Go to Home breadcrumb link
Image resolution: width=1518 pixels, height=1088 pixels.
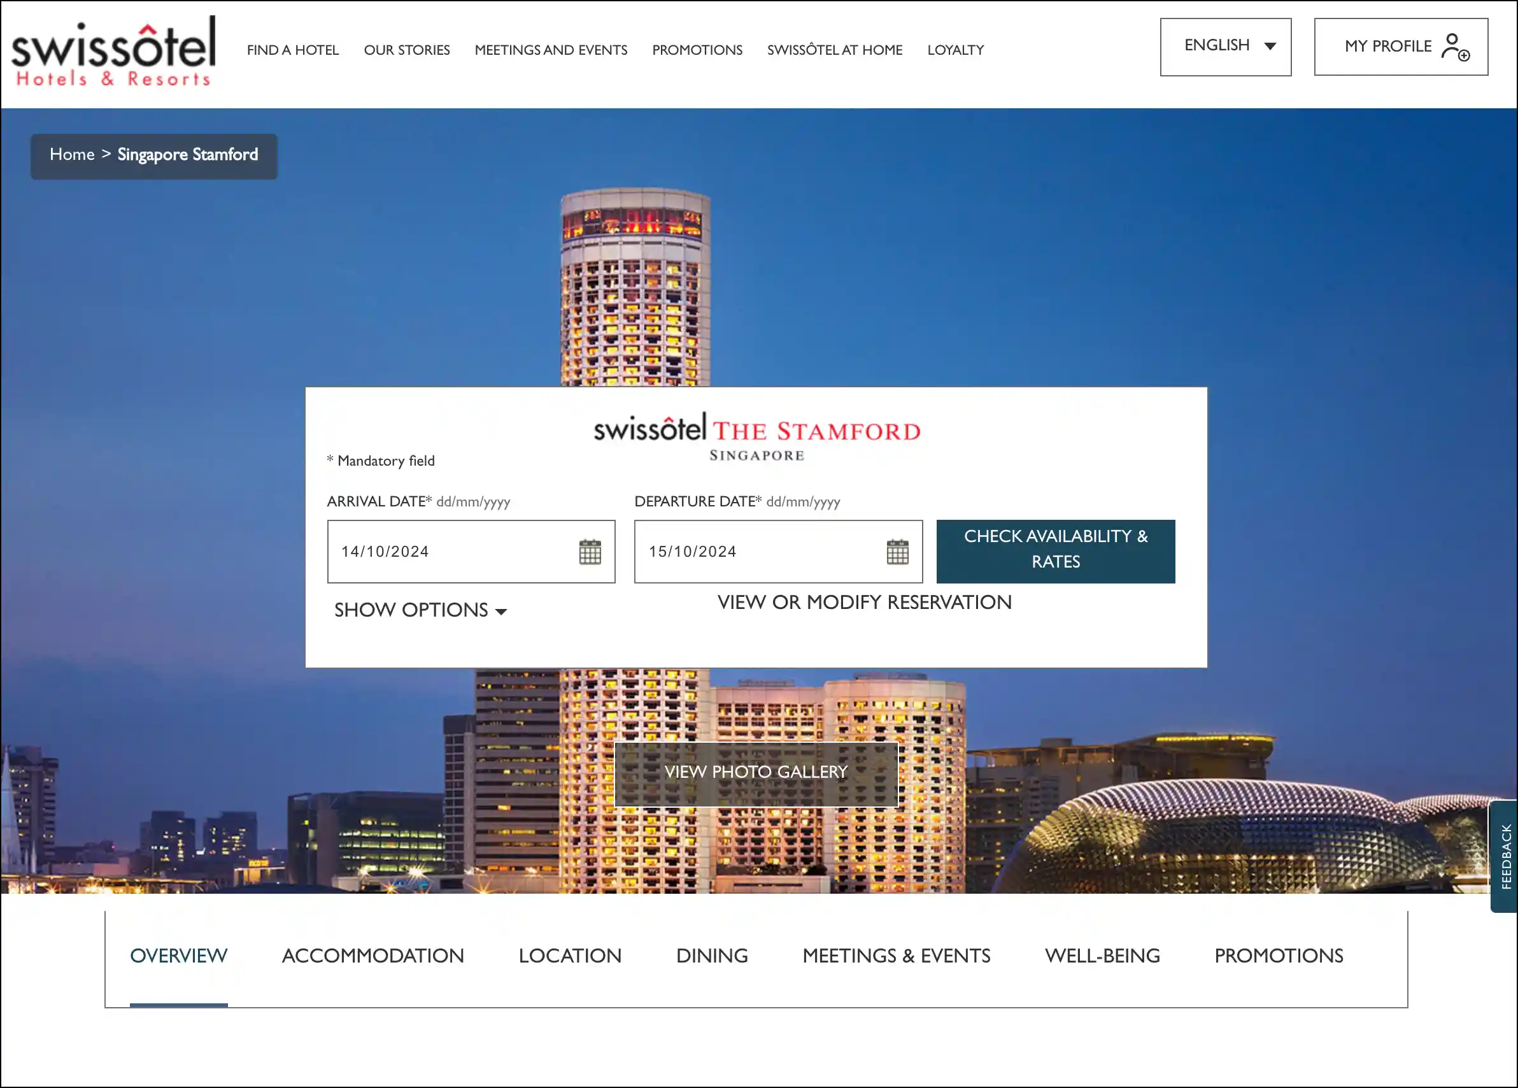tap(73, 155)
